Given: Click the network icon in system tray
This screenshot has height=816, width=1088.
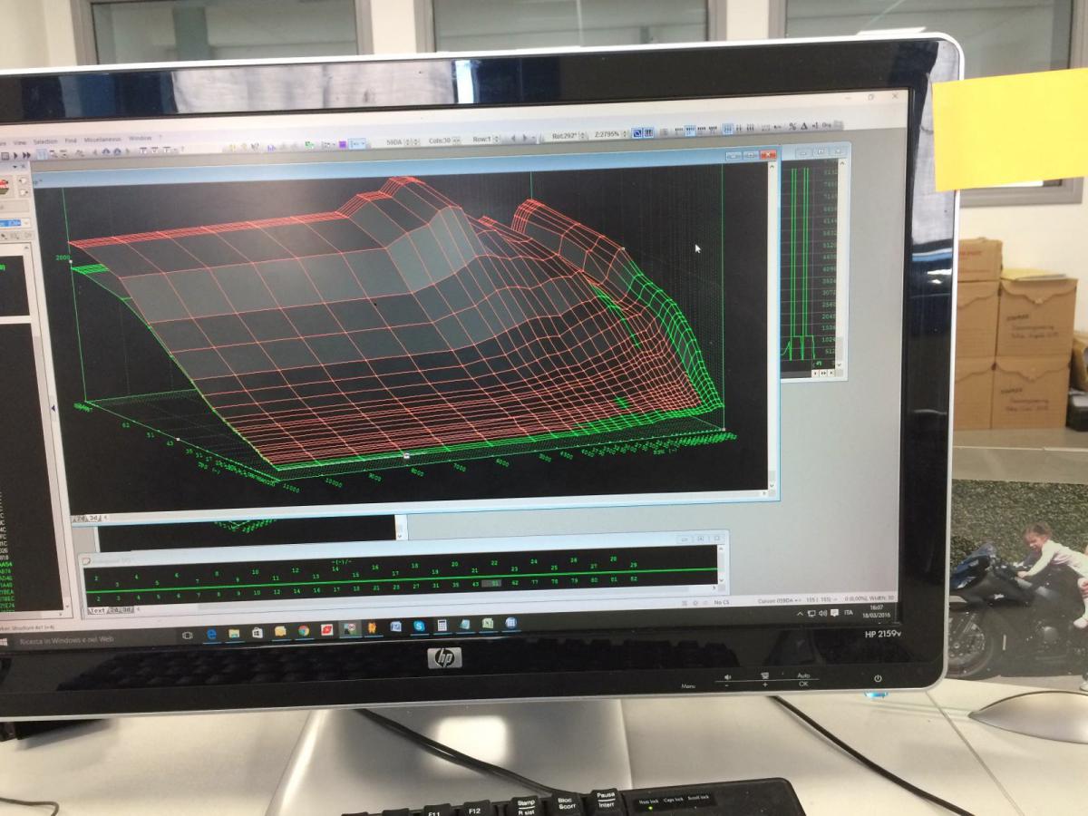Looking at the screenshot, I should tap(811, 614).
